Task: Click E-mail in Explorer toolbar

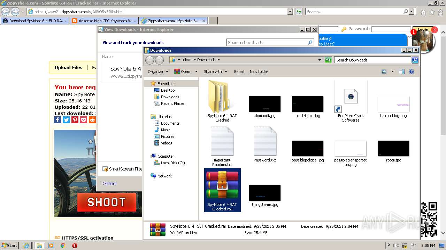Action: point(239,72)
